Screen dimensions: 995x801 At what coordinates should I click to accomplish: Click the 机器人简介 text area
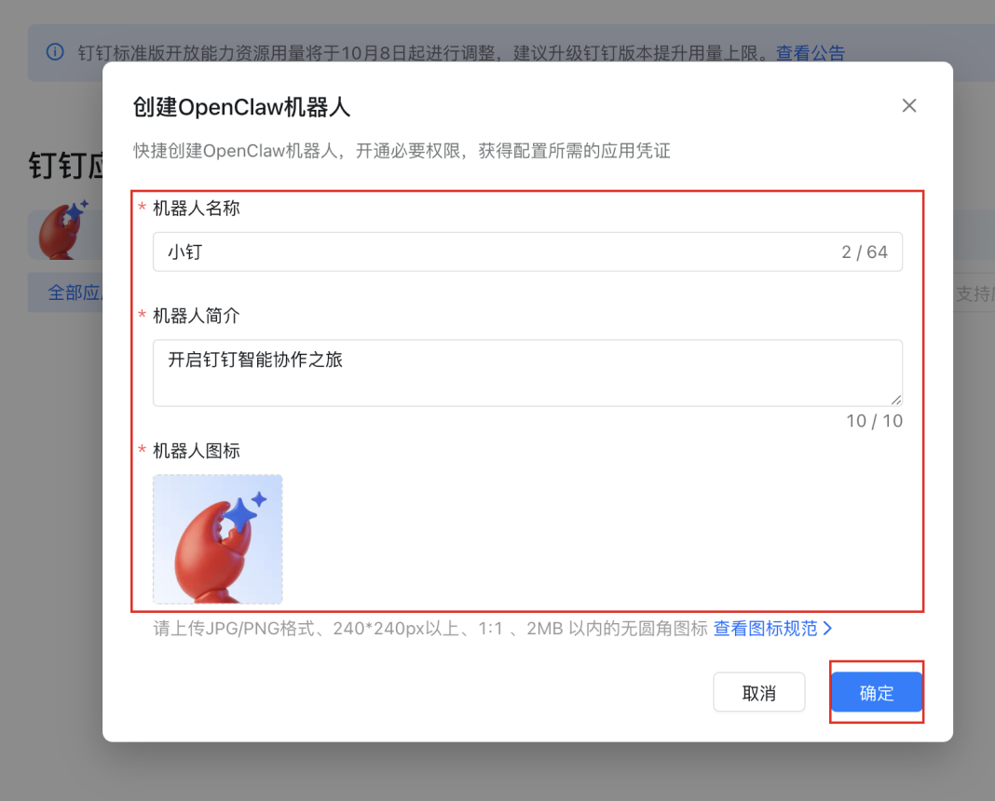tap(527, 373)
